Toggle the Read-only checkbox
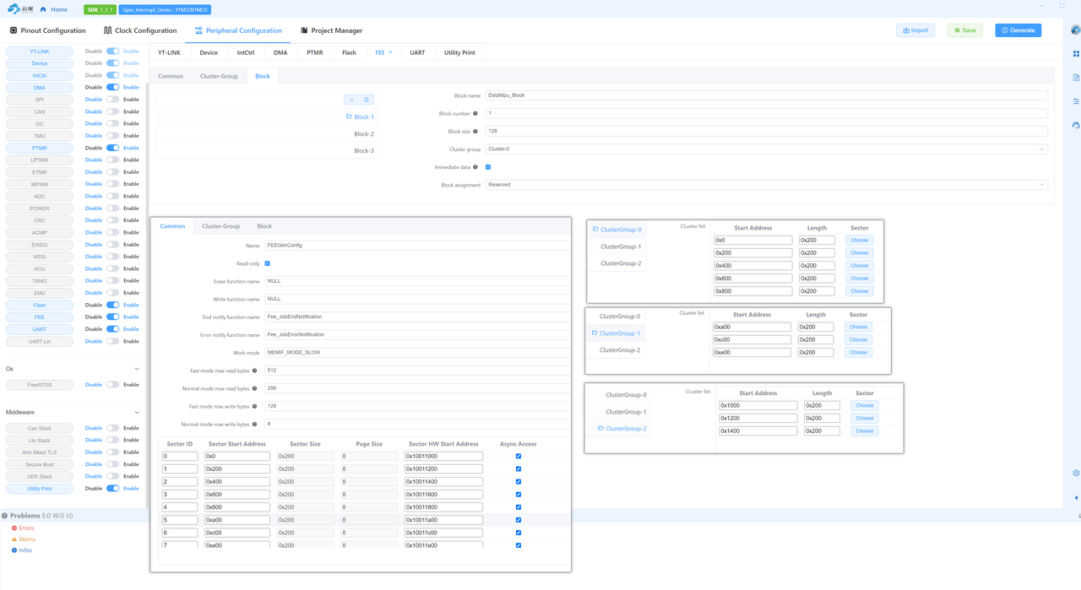The width and height of the screenshot is (1081, 590). click(x=268, y=263)
